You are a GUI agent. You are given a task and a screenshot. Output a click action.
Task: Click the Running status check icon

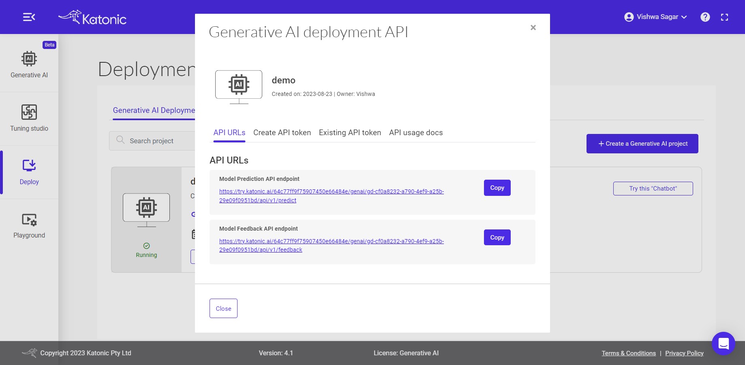[x=147, y=246]
